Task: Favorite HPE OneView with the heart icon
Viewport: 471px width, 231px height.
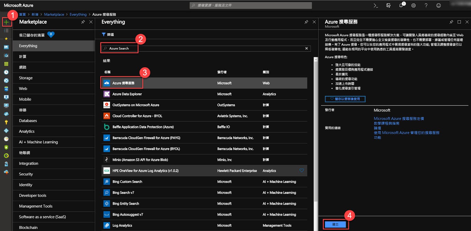Action: coord(302,170)
